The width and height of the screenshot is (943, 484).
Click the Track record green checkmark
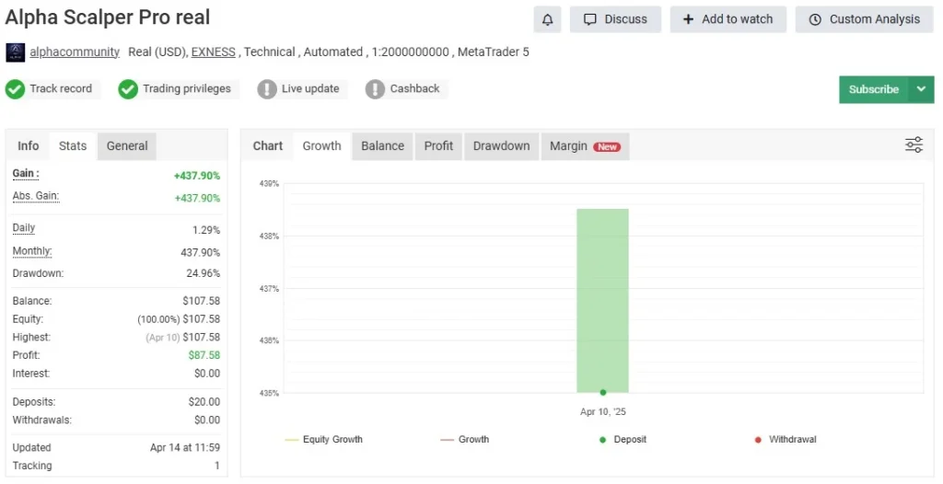click(15, 89)
